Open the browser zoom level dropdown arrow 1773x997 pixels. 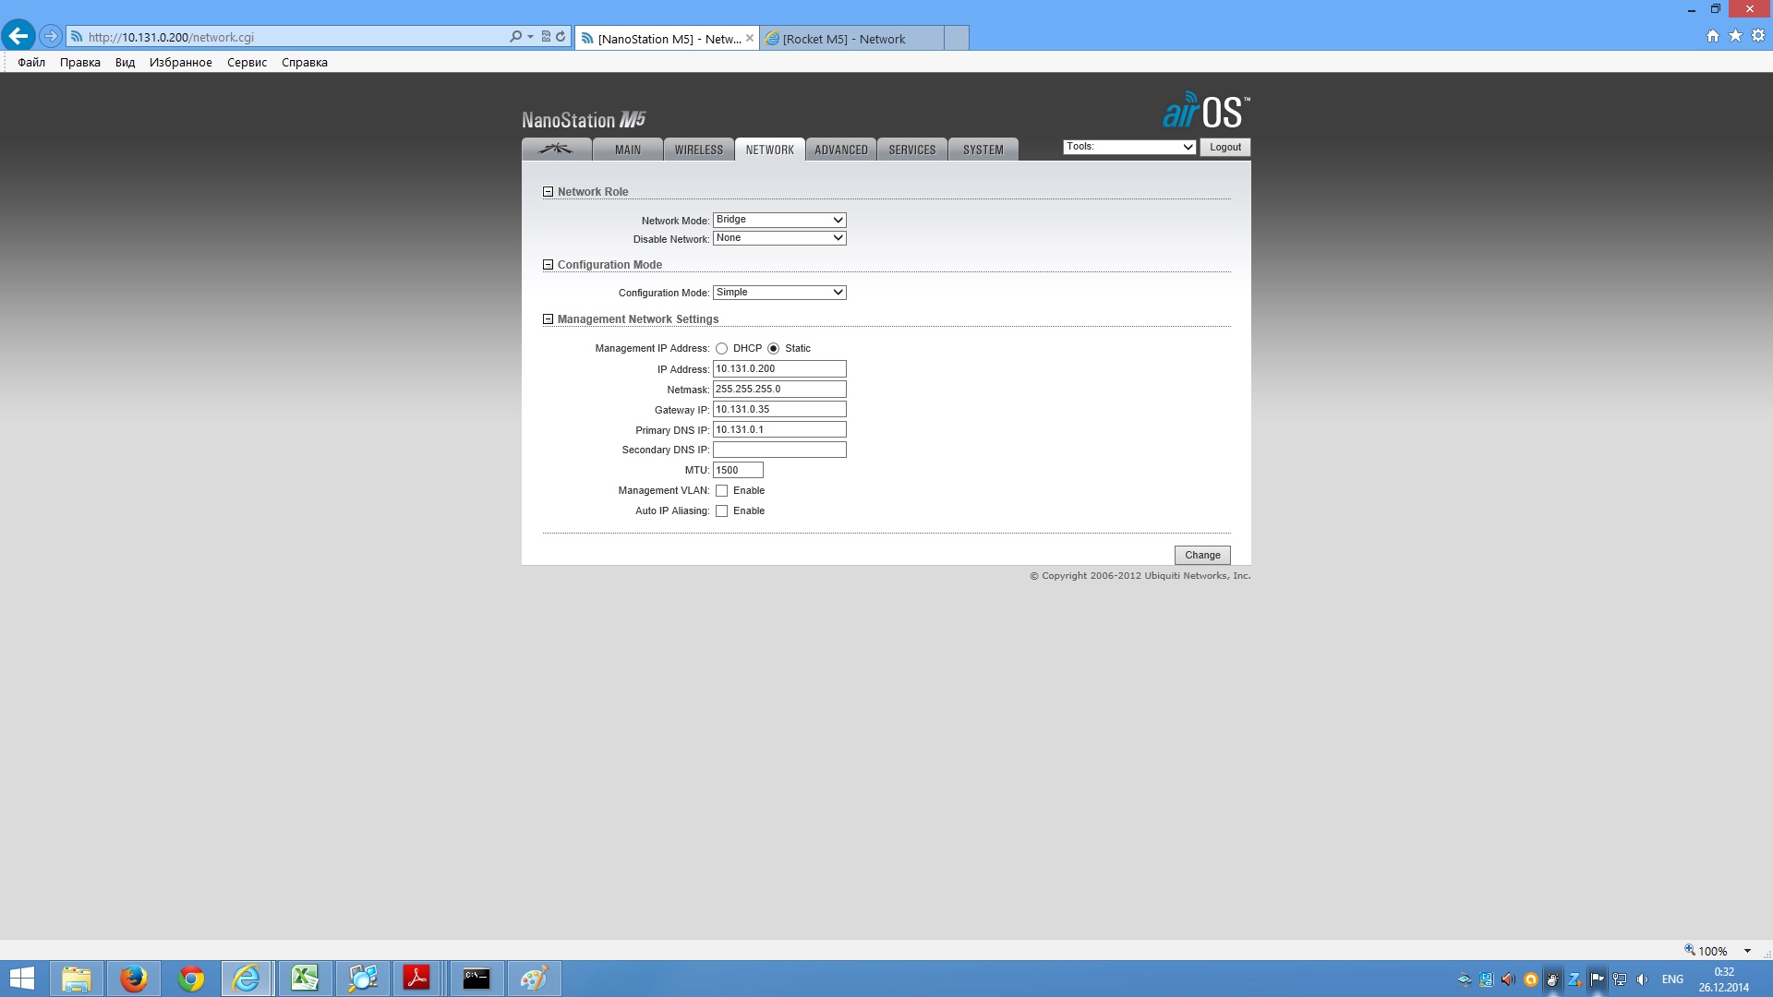click(x=1747, y=951)
